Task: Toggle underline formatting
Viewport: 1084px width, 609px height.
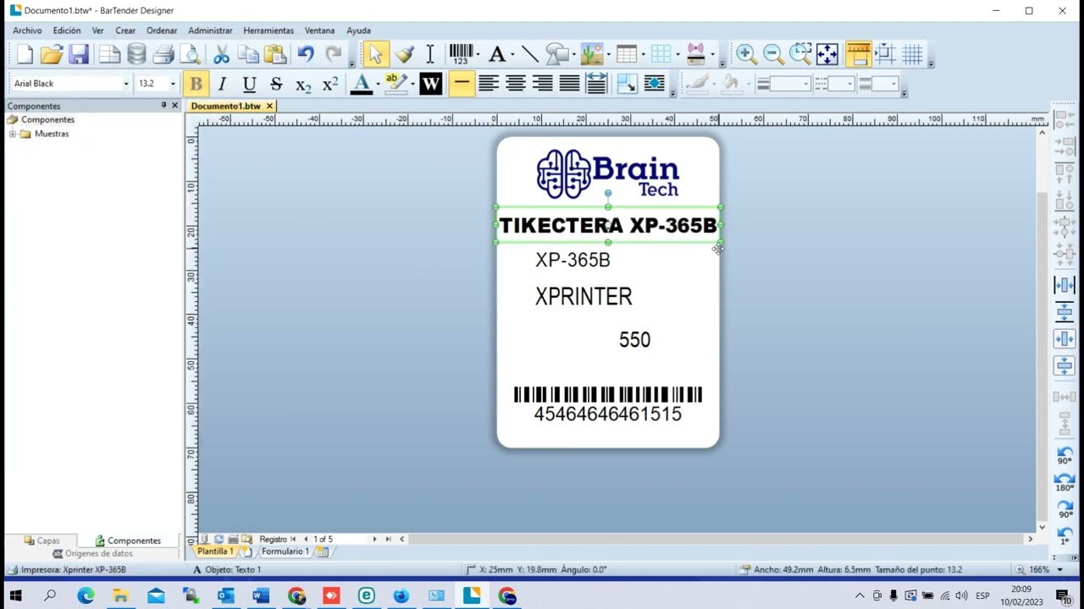Action: click(249, 84)
